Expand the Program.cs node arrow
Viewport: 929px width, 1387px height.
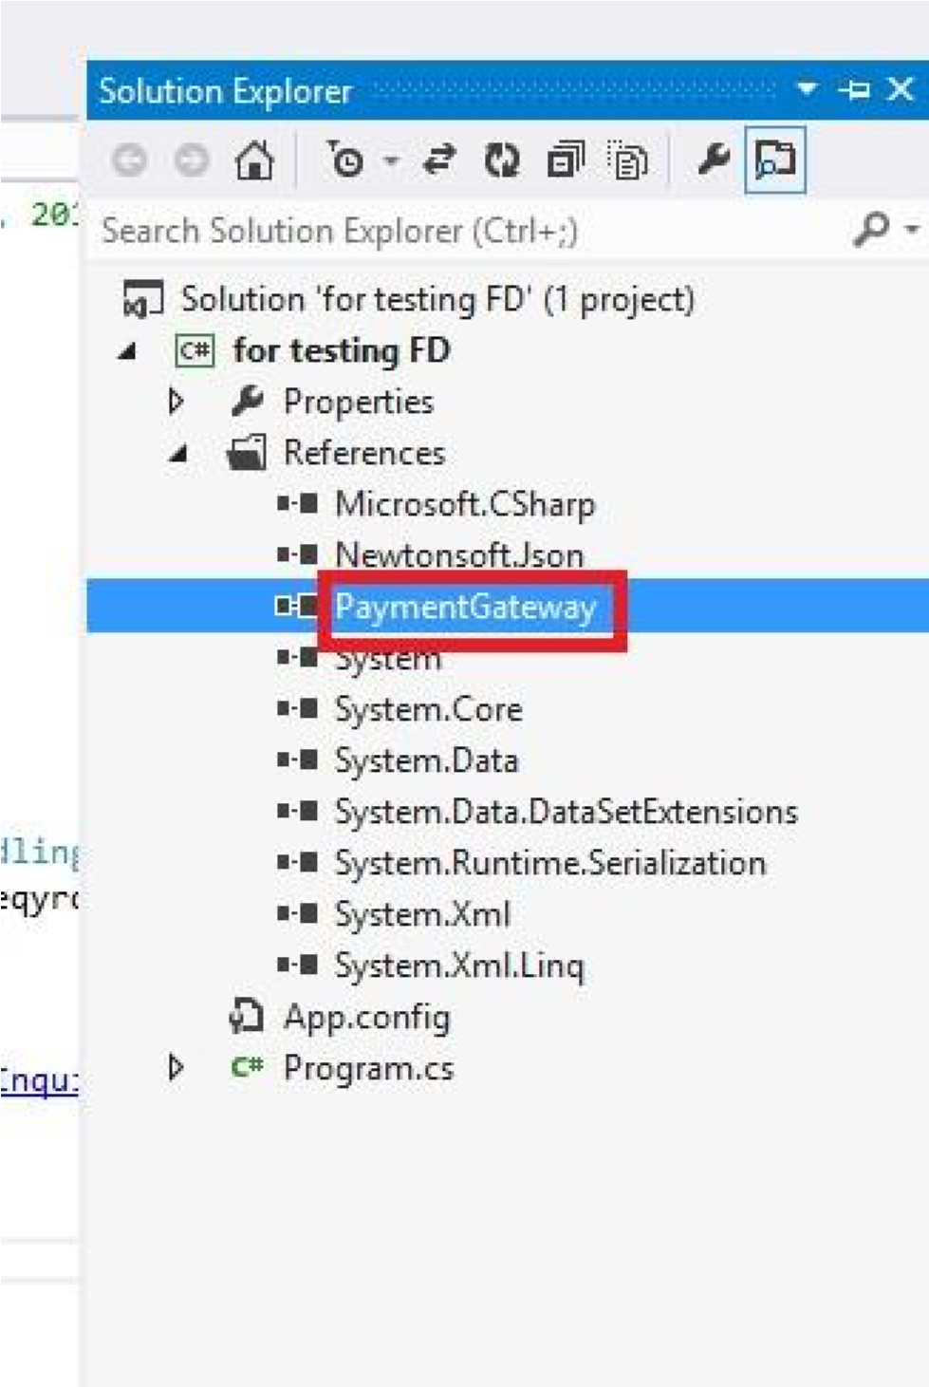(x=176, y=1068)
